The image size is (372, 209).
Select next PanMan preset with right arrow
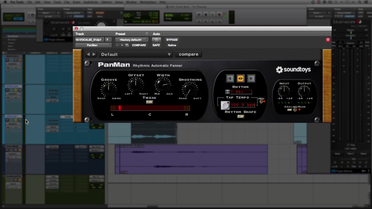pyautogui.click(x=94, y=54)
